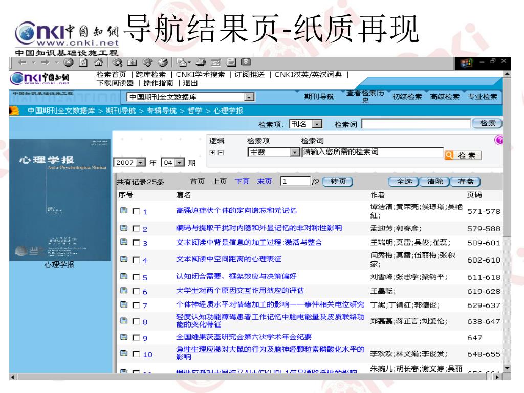Click the 清除 button
Screen dimensions: 524x393
click(435, 182)
